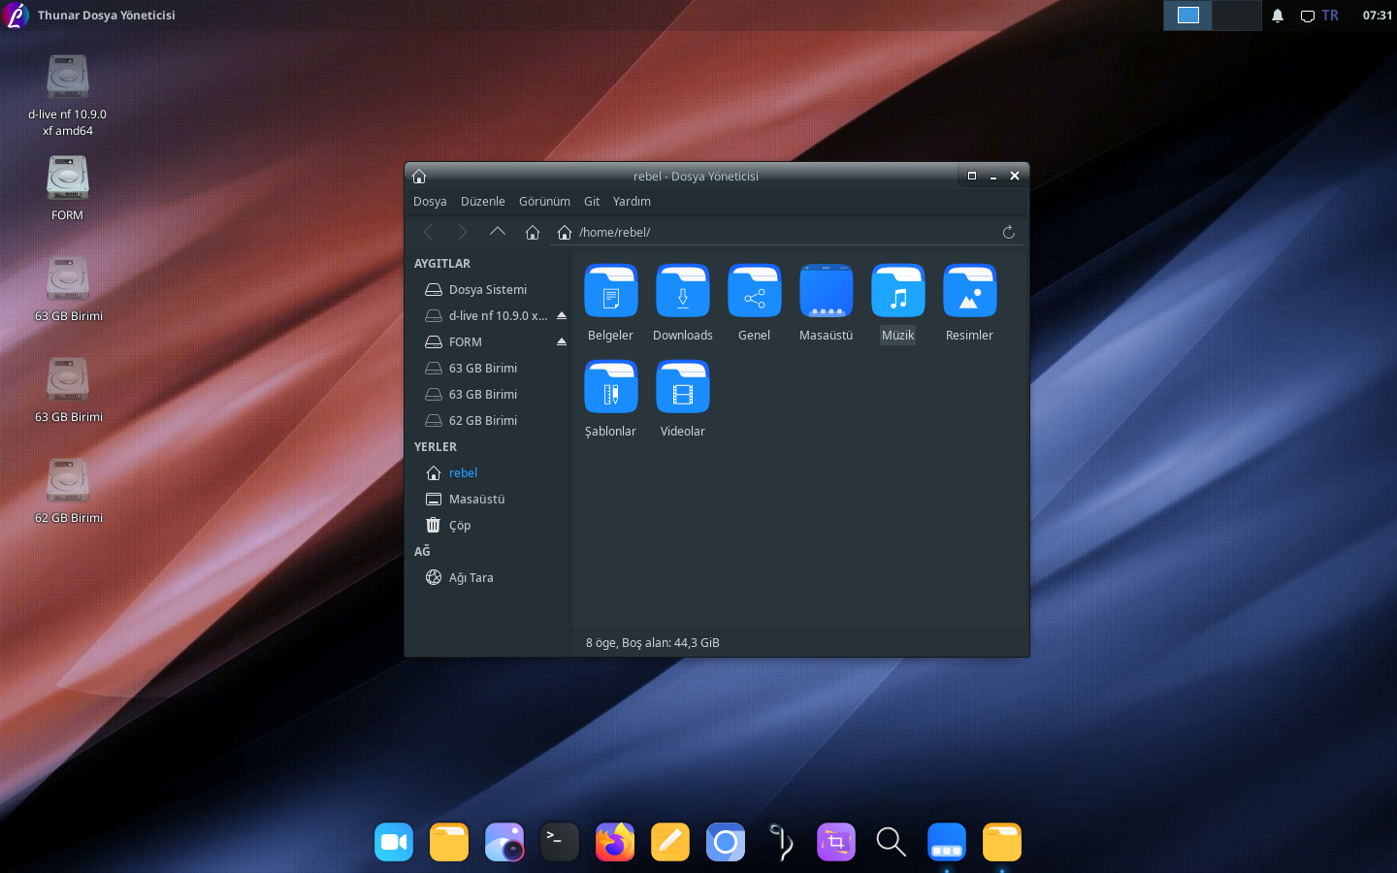The height and width of the screenshot is (873, 1397).
Task: Open Masaüstü in the sidebar places
Action: 488,499
